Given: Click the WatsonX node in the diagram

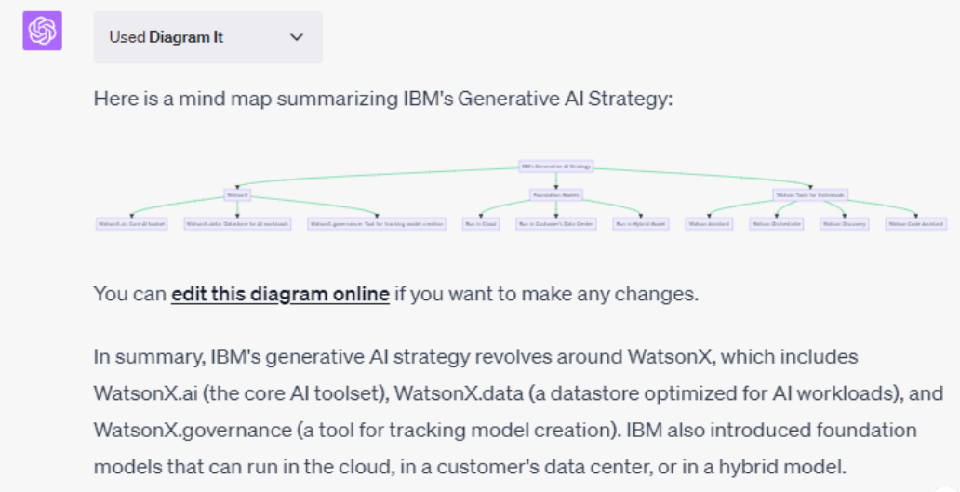Looking at the screenshot, I should coord(237,195).
